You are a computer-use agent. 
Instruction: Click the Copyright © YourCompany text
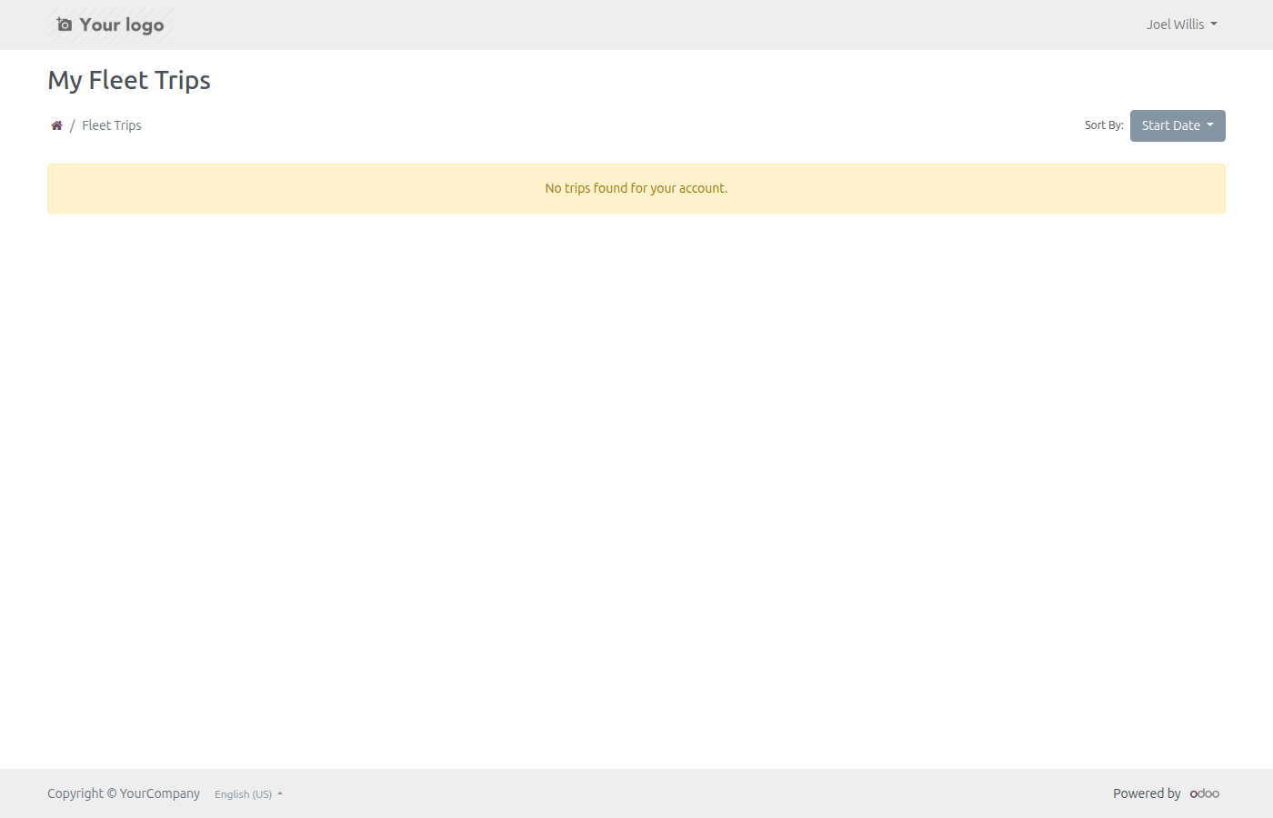tap(124, 793)
